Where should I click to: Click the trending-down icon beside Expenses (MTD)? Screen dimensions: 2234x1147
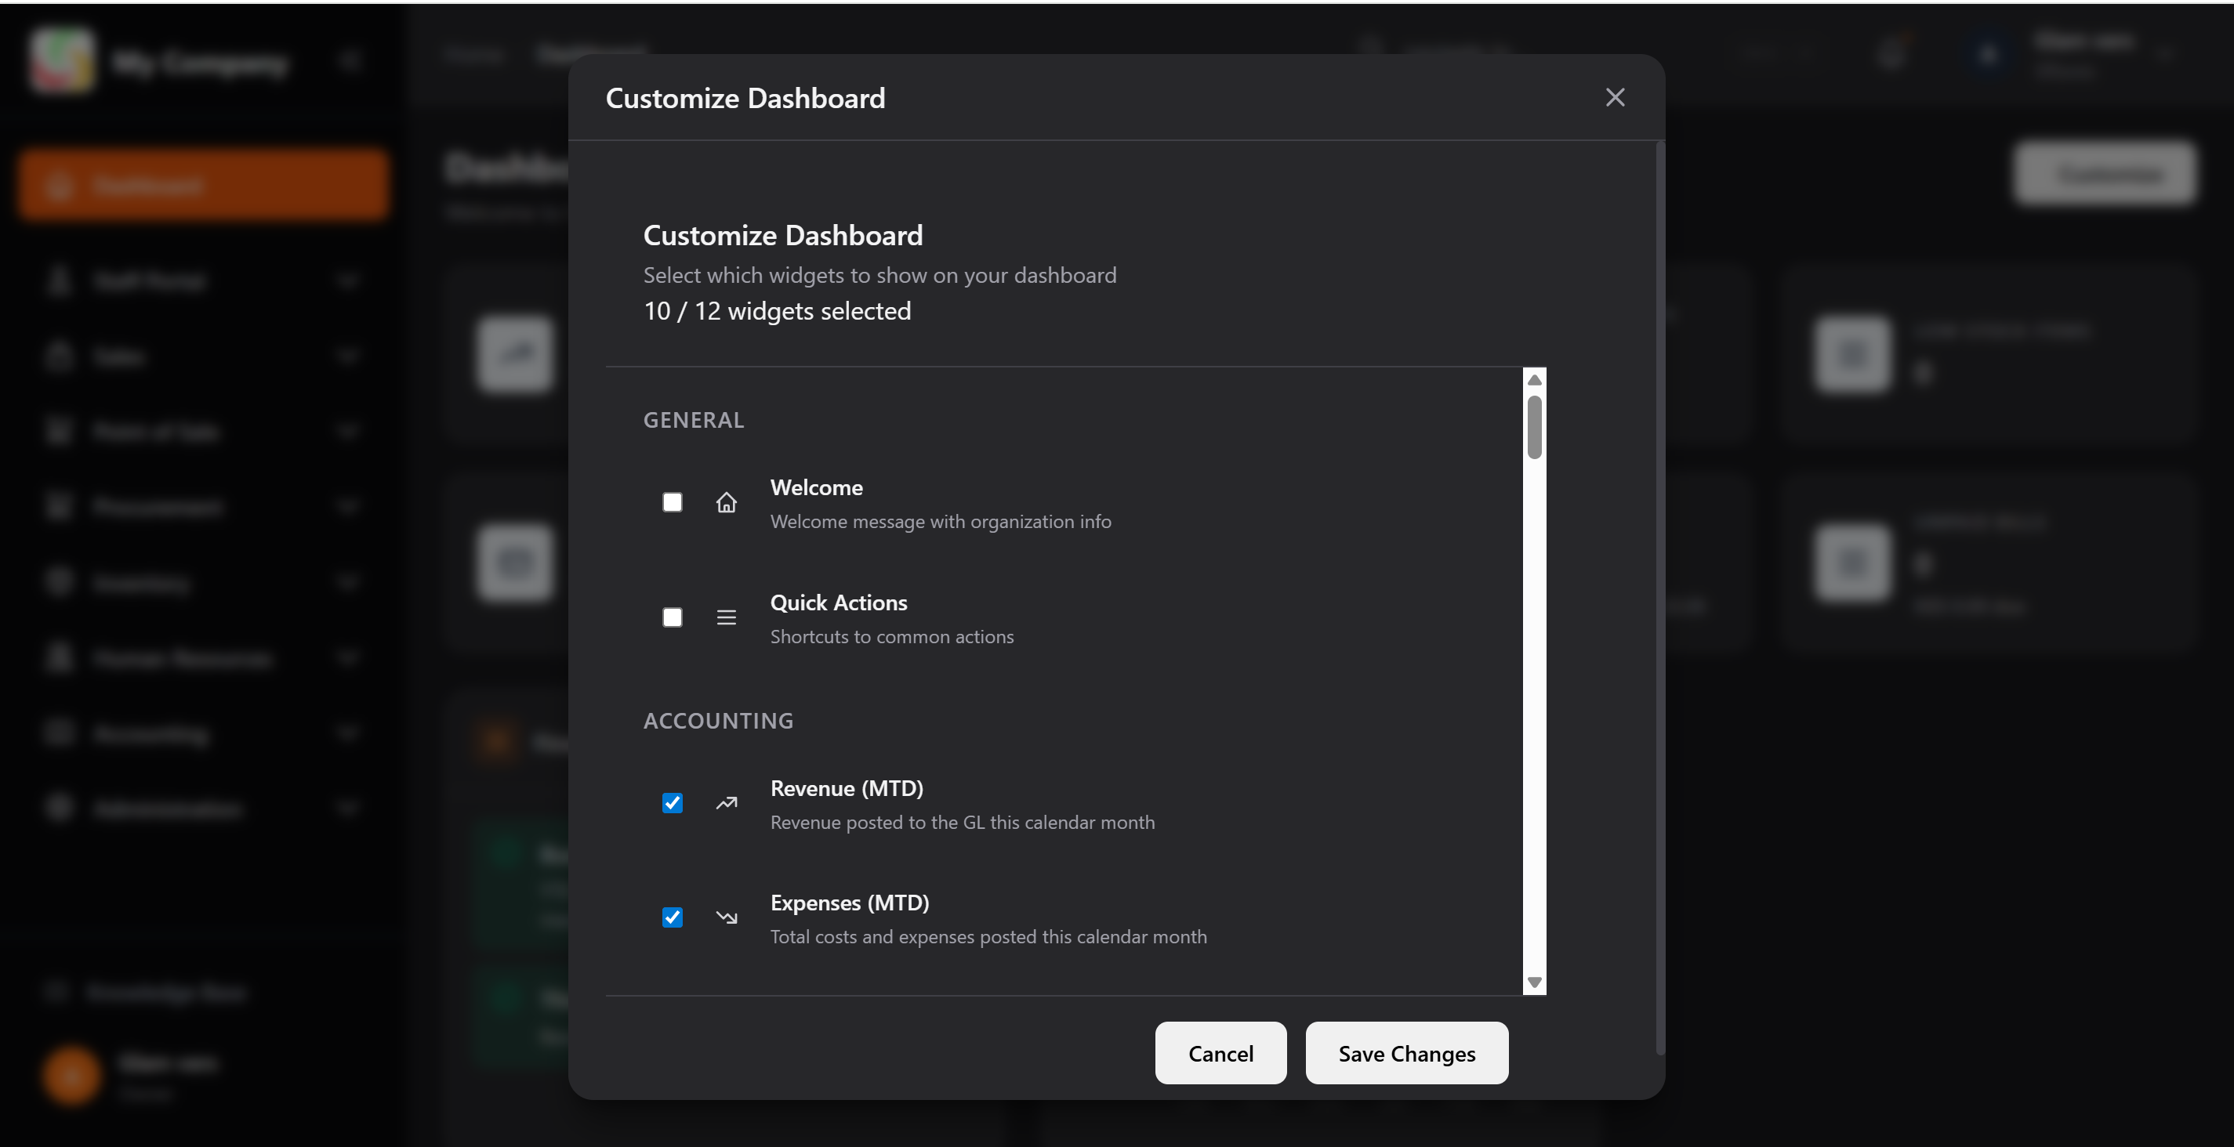pos(726,917)
